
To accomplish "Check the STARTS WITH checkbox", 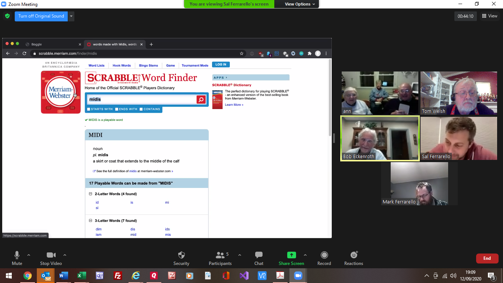I will pyautogui.click(x=89, y=109).
